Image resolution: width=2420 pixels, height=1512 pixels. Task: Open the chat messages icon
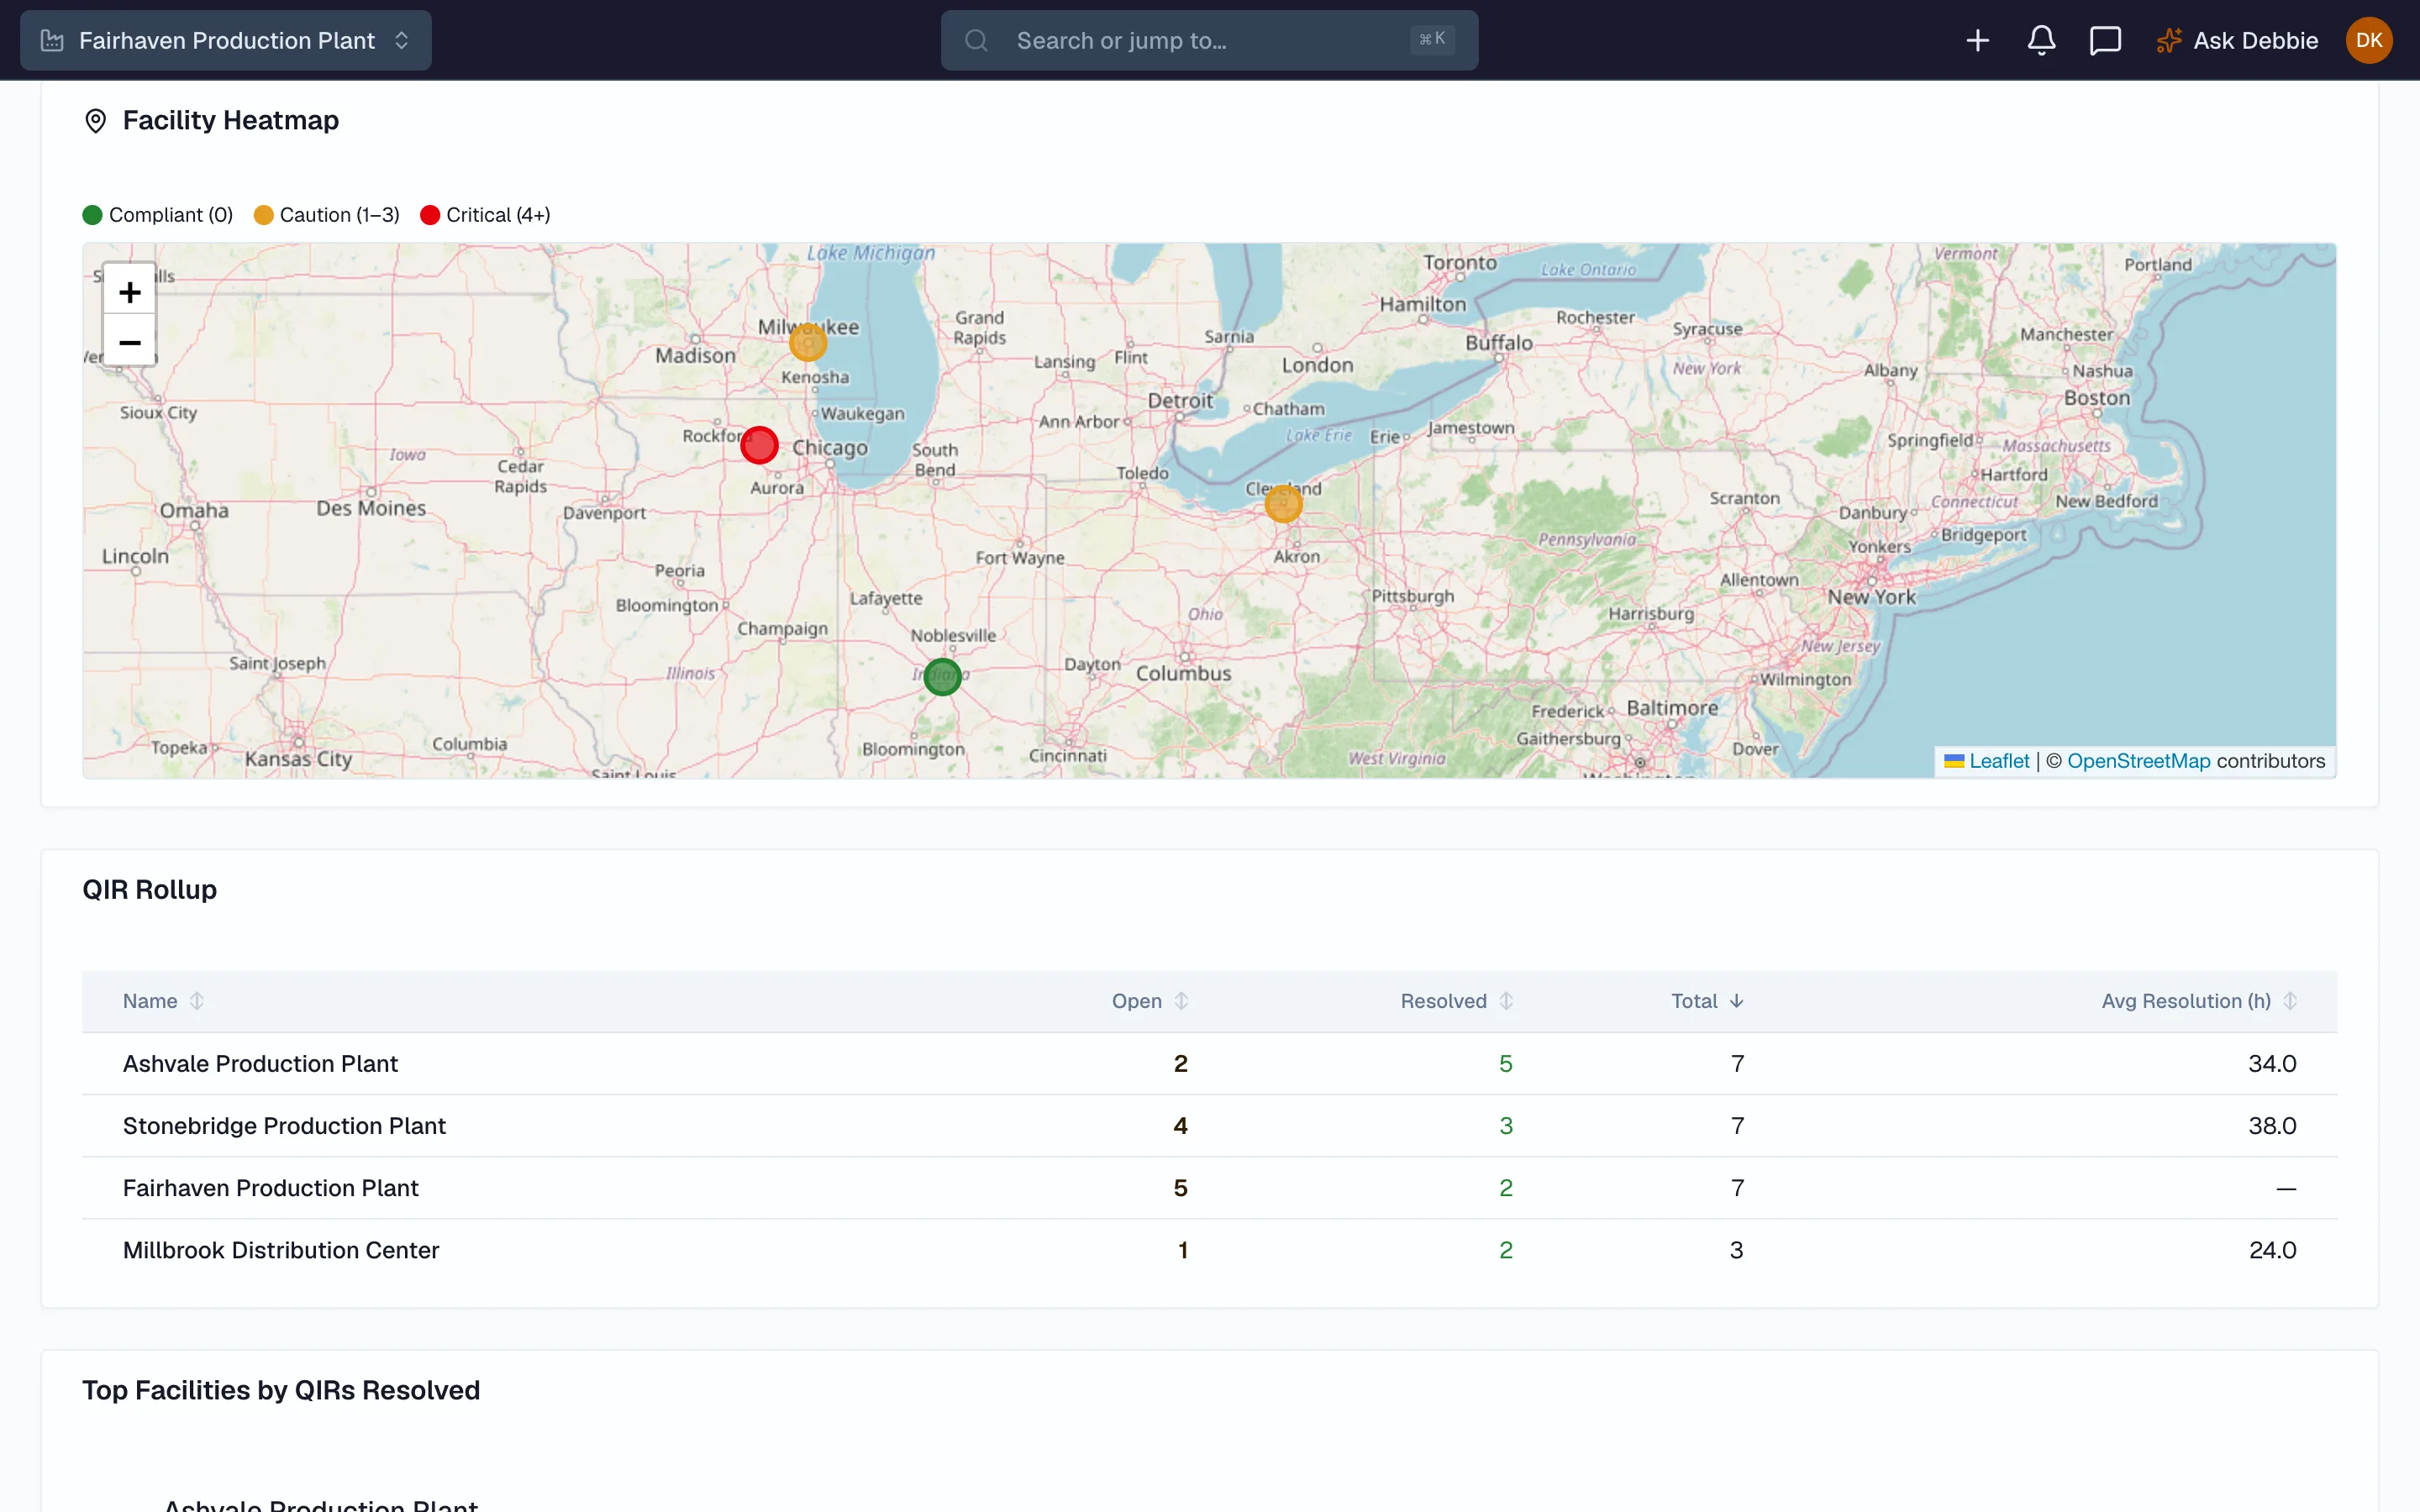point(2105,40)
